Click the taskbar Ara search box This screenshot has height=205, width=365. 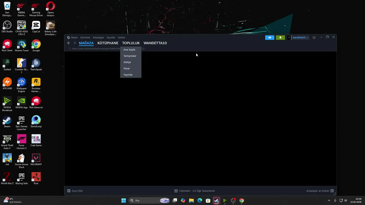point(149,200)
